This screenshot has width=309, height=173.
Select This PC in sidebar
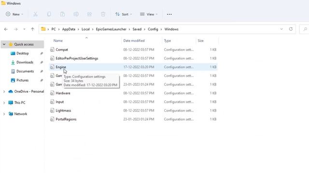coord(20,102)
